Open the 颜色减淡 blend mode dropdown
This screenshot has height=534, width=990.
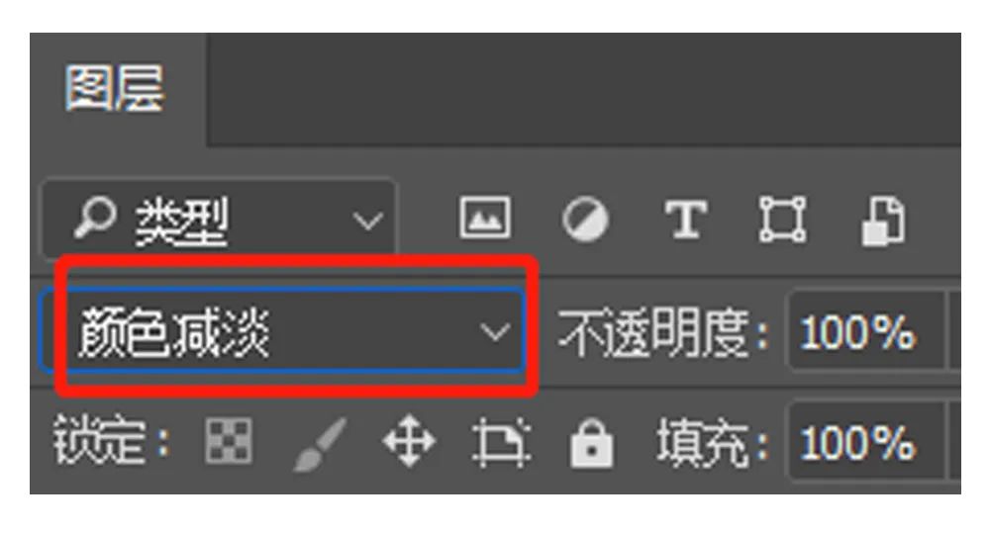pos(282,330)
